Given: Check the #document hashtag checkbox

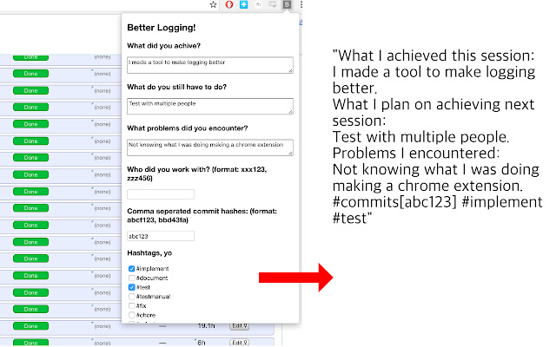Looking at the screenshot, I should click(131, 278).
